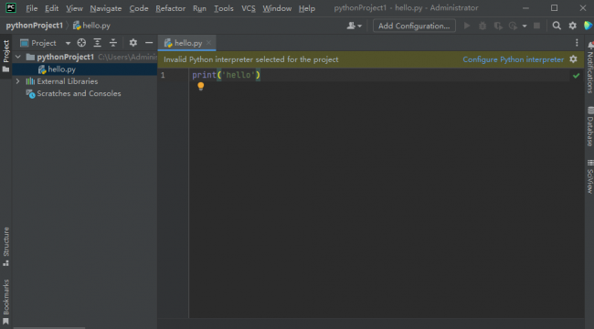The image size is (594, 329).
Task: Collapse the pythonProject1 tree node
Action: coord(17,57)
